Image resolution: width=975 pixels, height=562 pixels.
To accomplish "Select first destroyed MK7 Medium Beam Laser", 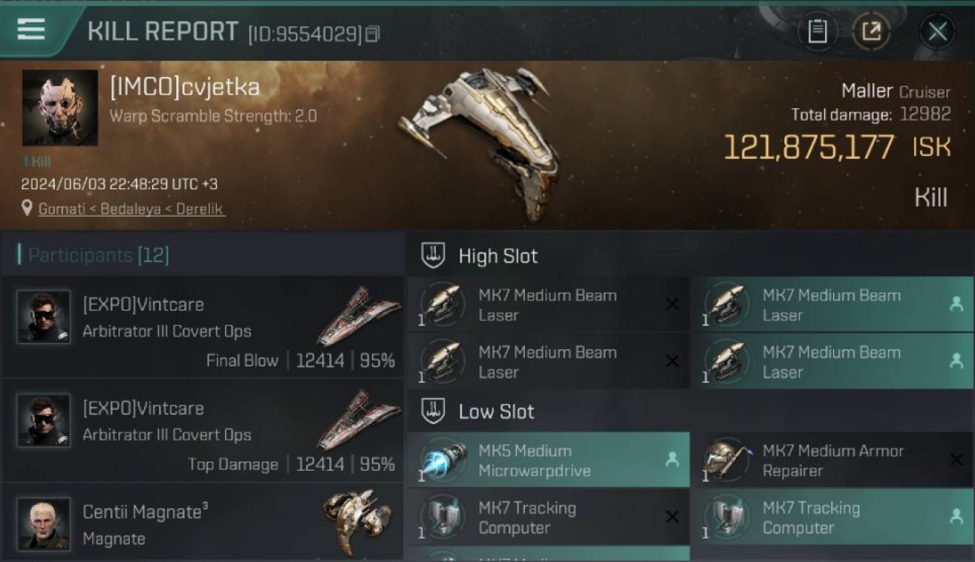I will point(548,304).
